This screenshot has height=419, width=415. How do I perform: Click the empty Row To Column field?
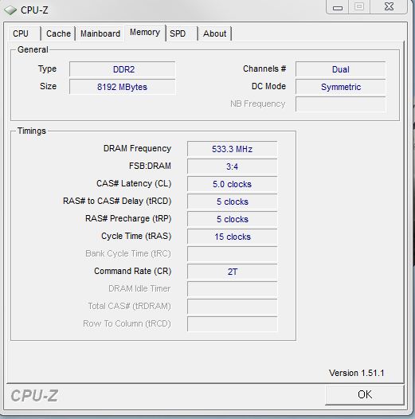232,324
